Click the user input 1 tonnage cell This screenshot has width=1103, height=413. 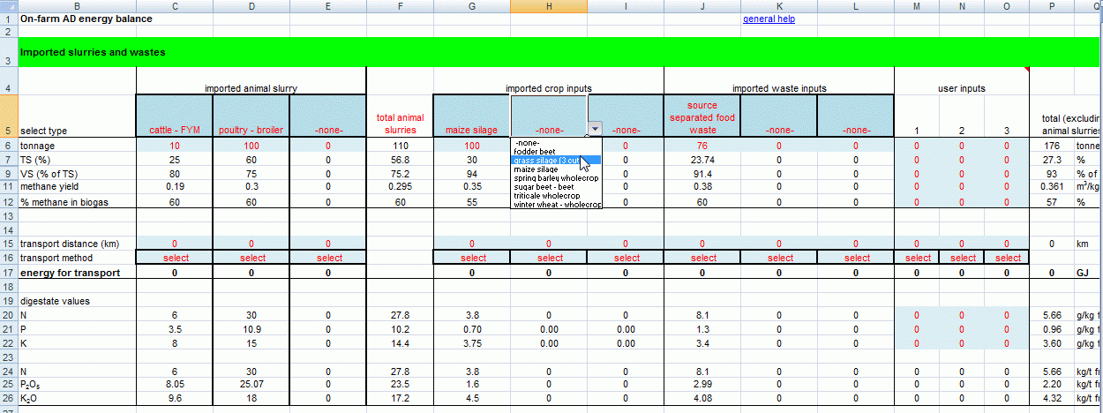pyautogui.click(x=918, y=145)
